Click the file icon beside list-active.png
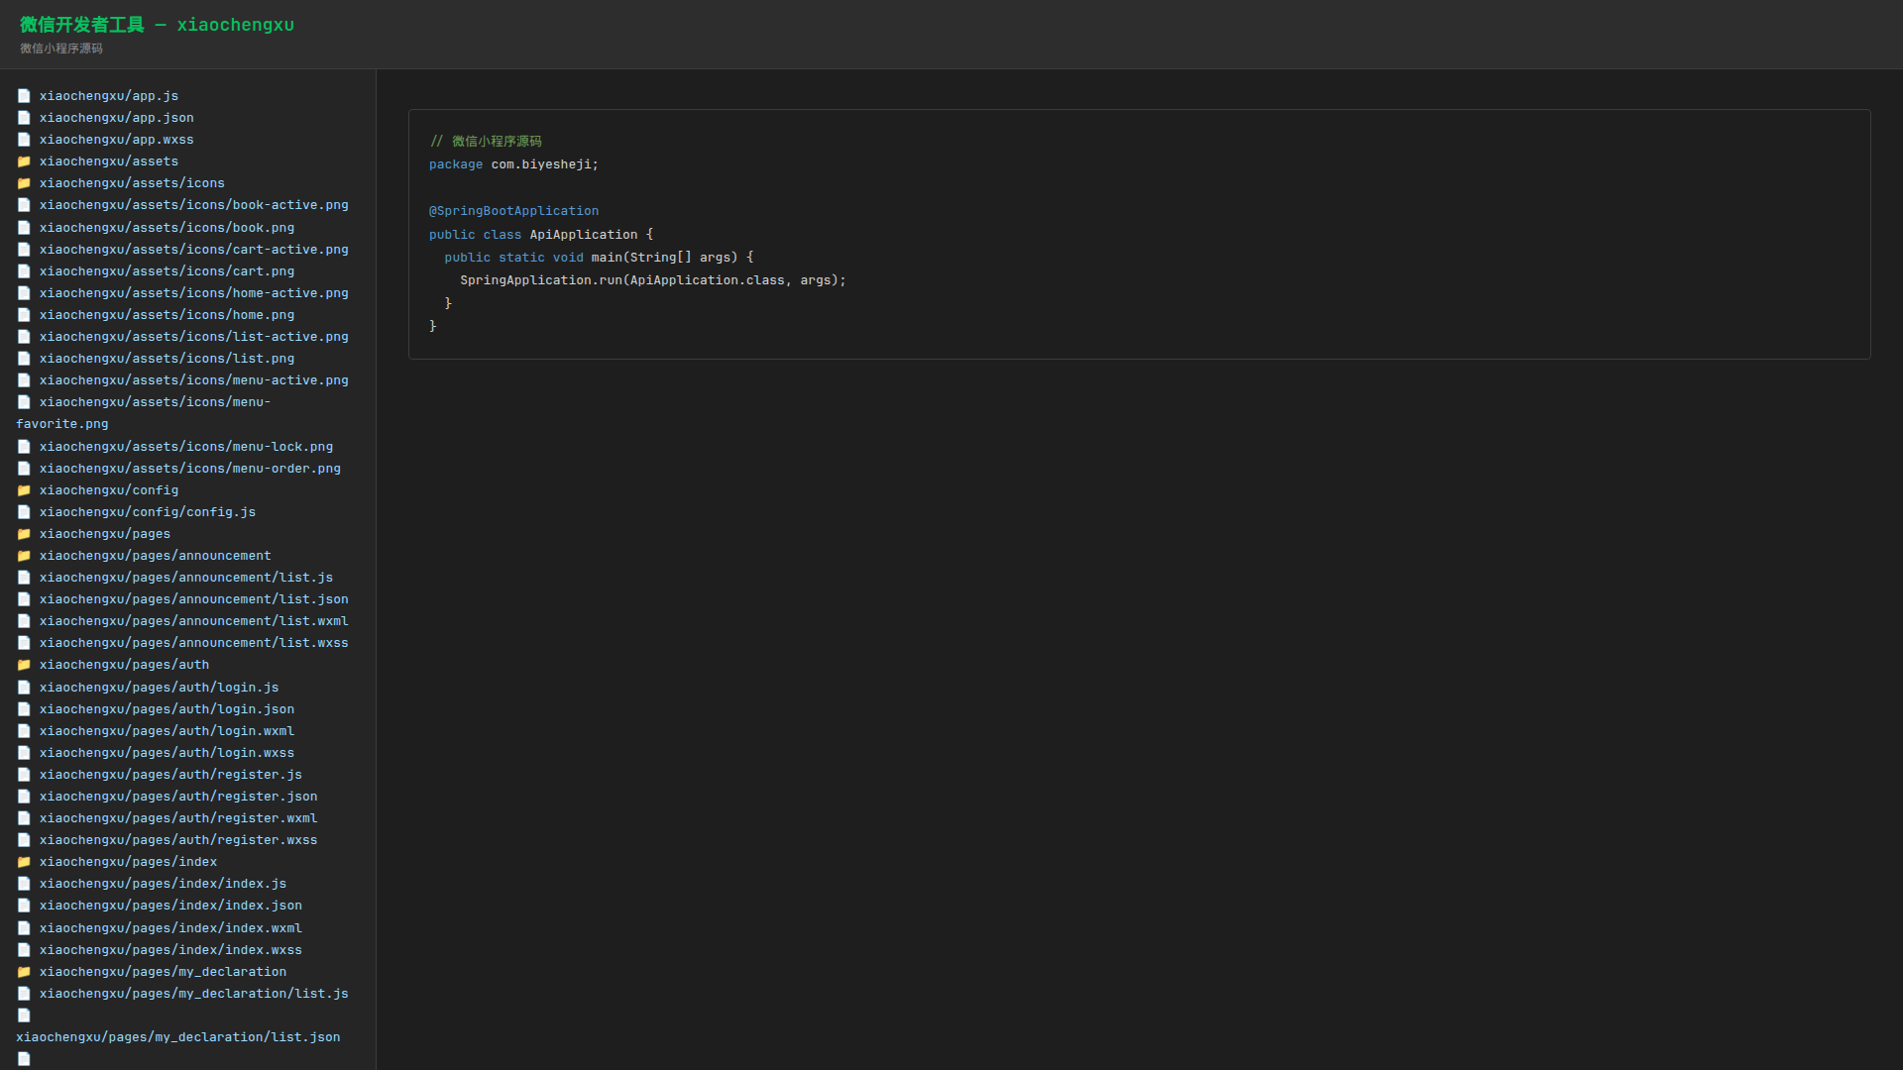 24,337
